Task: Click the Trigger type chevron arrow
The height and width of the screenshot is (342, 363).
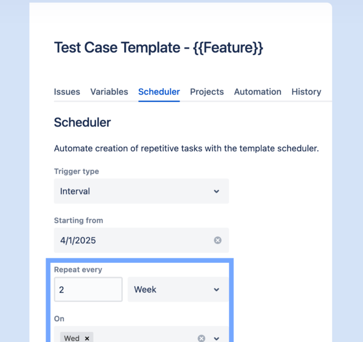Action: coord(216,192)
